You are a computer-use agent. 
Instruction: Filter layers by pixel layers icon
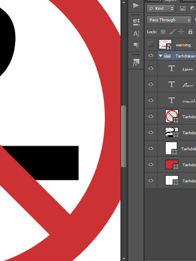pyautogui.click(x=183, y=8)
